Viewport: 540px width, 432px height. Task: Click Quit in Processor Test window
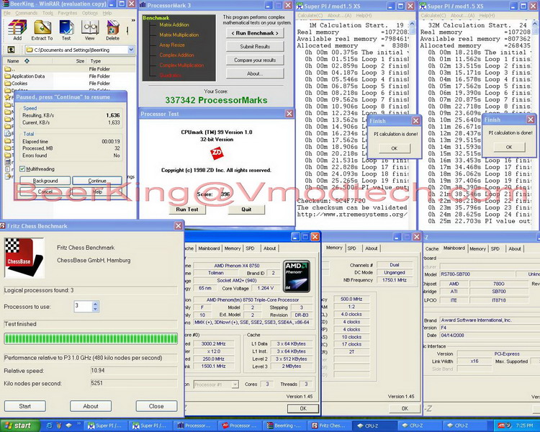click(246, 210)
